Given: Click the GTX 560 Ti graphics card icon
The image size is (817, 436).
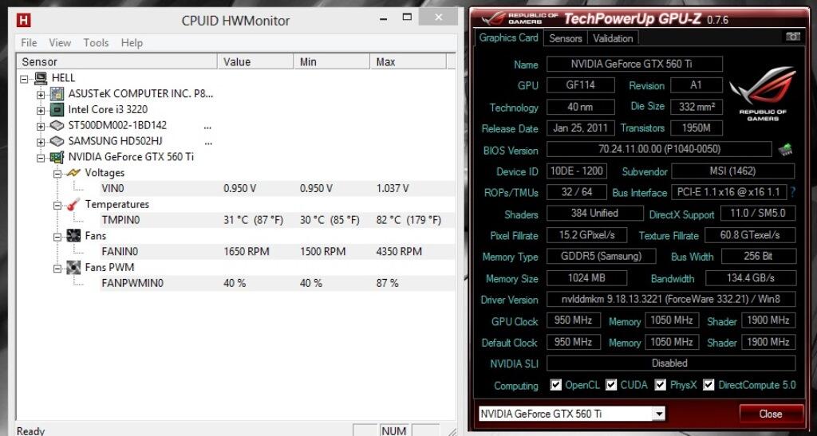Looking at the screenshot, I should click(57, 157).
